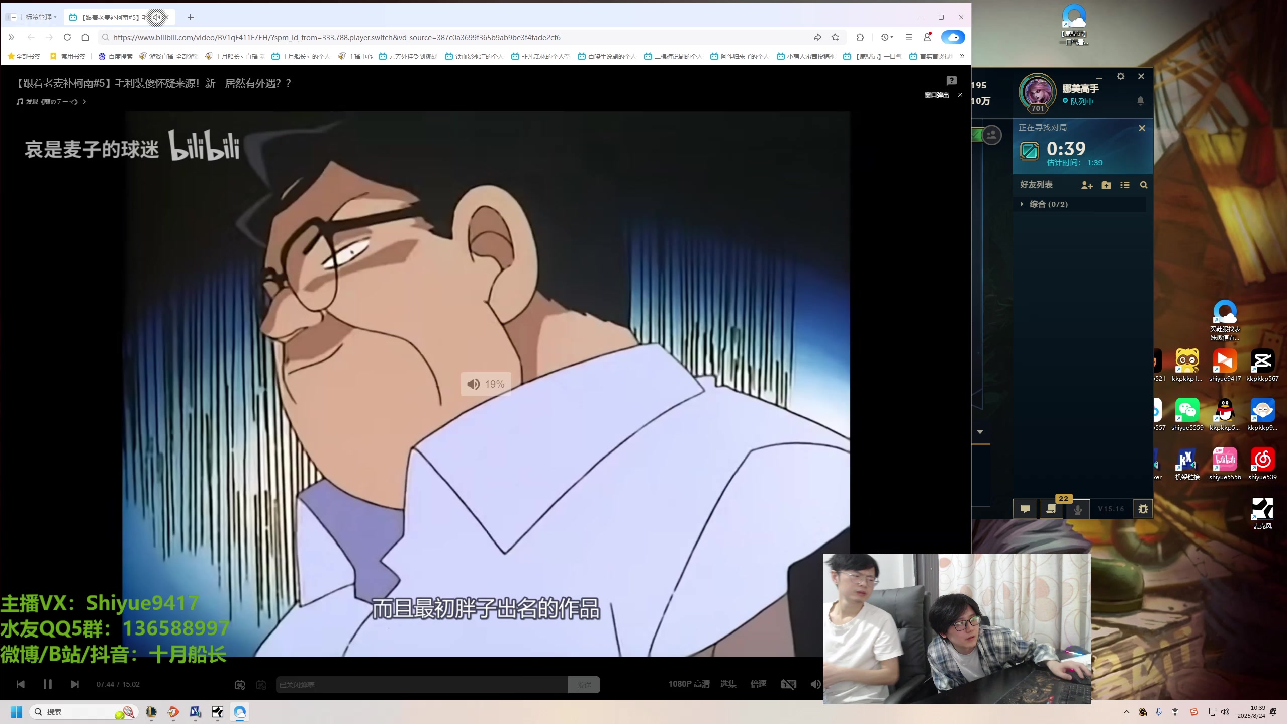Open the League chat bubble icon
Viewport: 1287px width, 724px height.
pos(1025,509)
